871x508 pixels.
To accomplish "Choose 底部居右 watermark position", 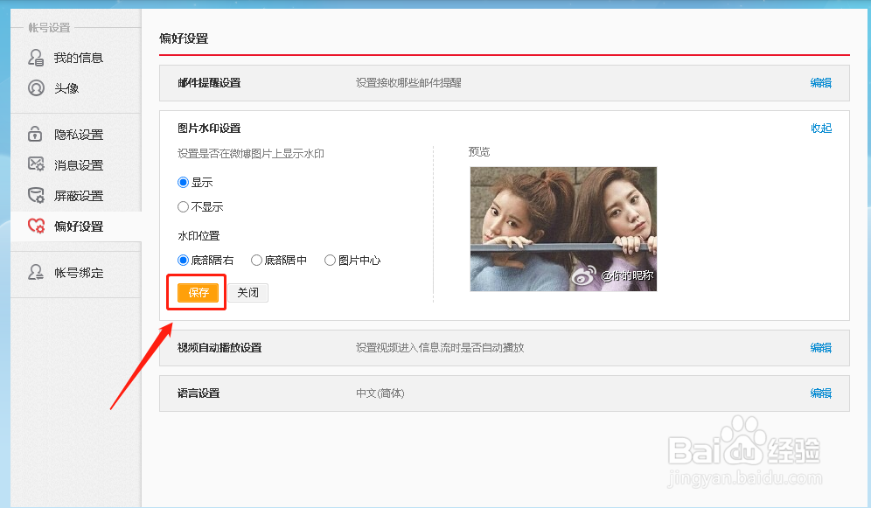I will [183, 260].
